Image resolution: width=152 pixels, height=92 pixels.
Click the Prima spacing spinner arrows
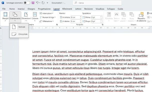pos(101,17)
